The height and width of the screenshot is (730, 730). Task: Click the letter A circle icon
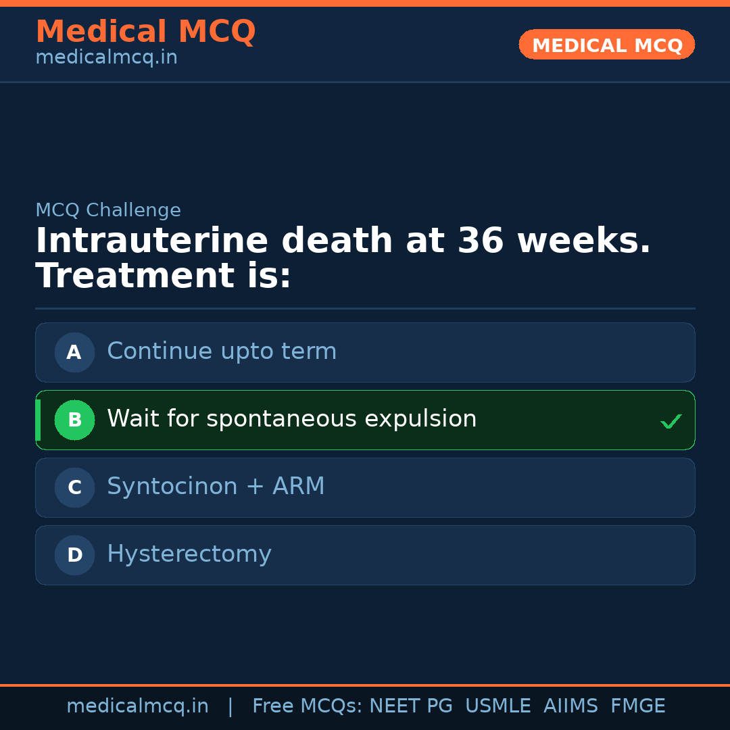tap(74, 352)
